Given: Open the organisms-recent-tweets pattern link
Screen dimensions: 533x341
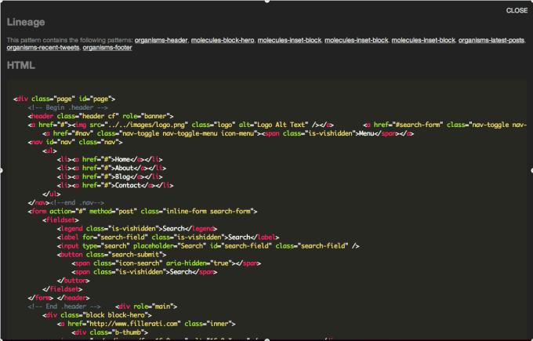Looking at the screenshot, I should tap(43, 48).
